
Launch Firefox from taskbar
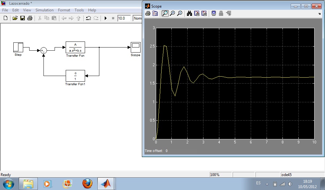[87, 184]
